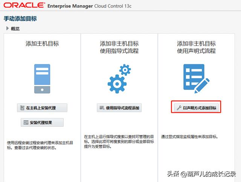Click the blue gears icon
This screenshot has width=241, height=182.
point(119,79)
